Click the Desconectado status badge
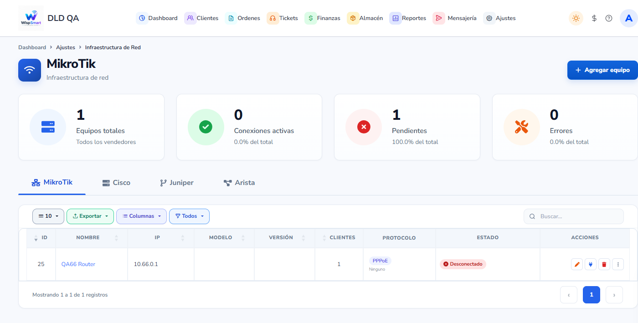This screenshot has width=638, height=323. point(463,264)
